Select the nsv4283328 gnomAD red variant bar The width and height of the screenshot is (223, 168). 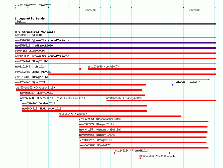[115, 58]
